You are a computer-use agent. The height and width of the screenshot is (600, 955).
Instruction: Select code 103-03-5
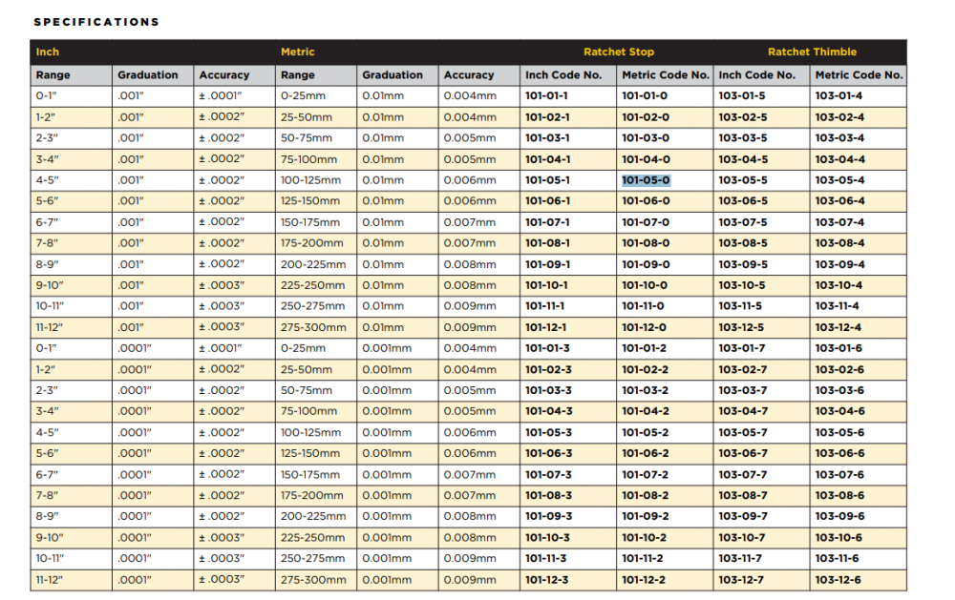click(x=743, y=137)
